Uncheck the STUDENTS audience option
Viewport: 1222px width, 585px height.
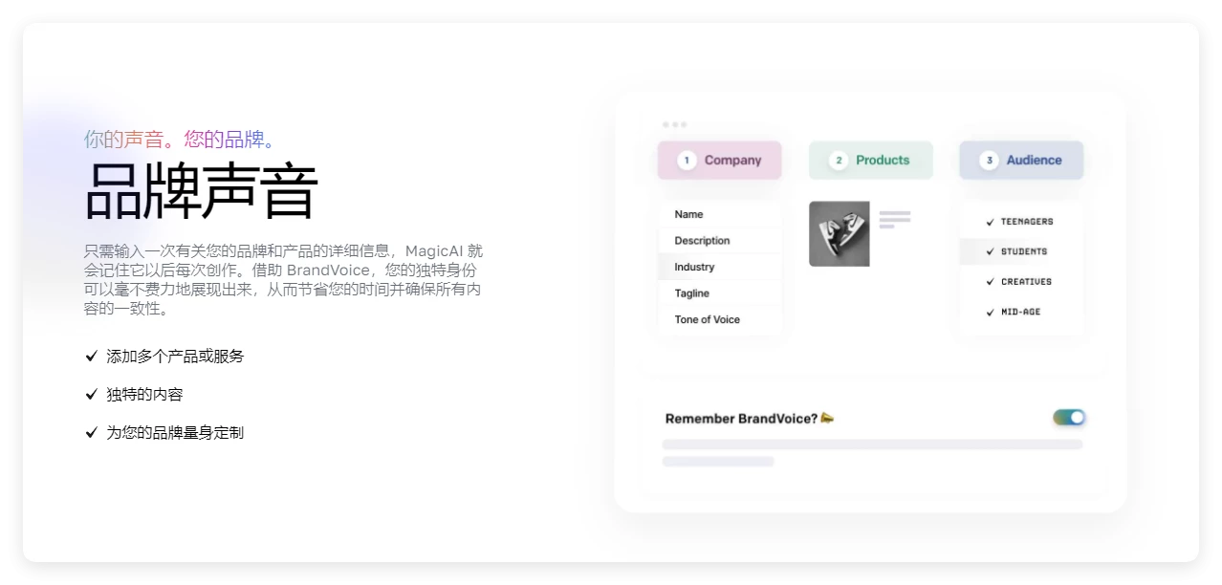click(991, 251)
